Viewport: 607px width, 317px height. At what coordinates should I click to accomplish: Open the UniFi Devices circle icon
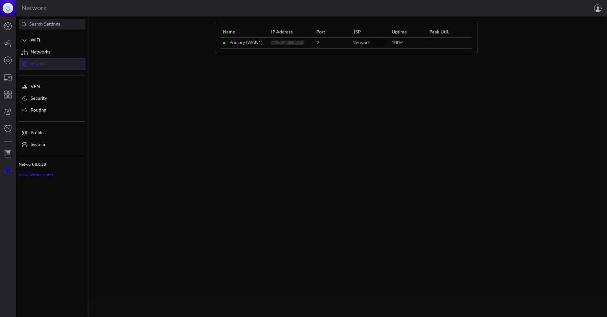tap(8, 60)
